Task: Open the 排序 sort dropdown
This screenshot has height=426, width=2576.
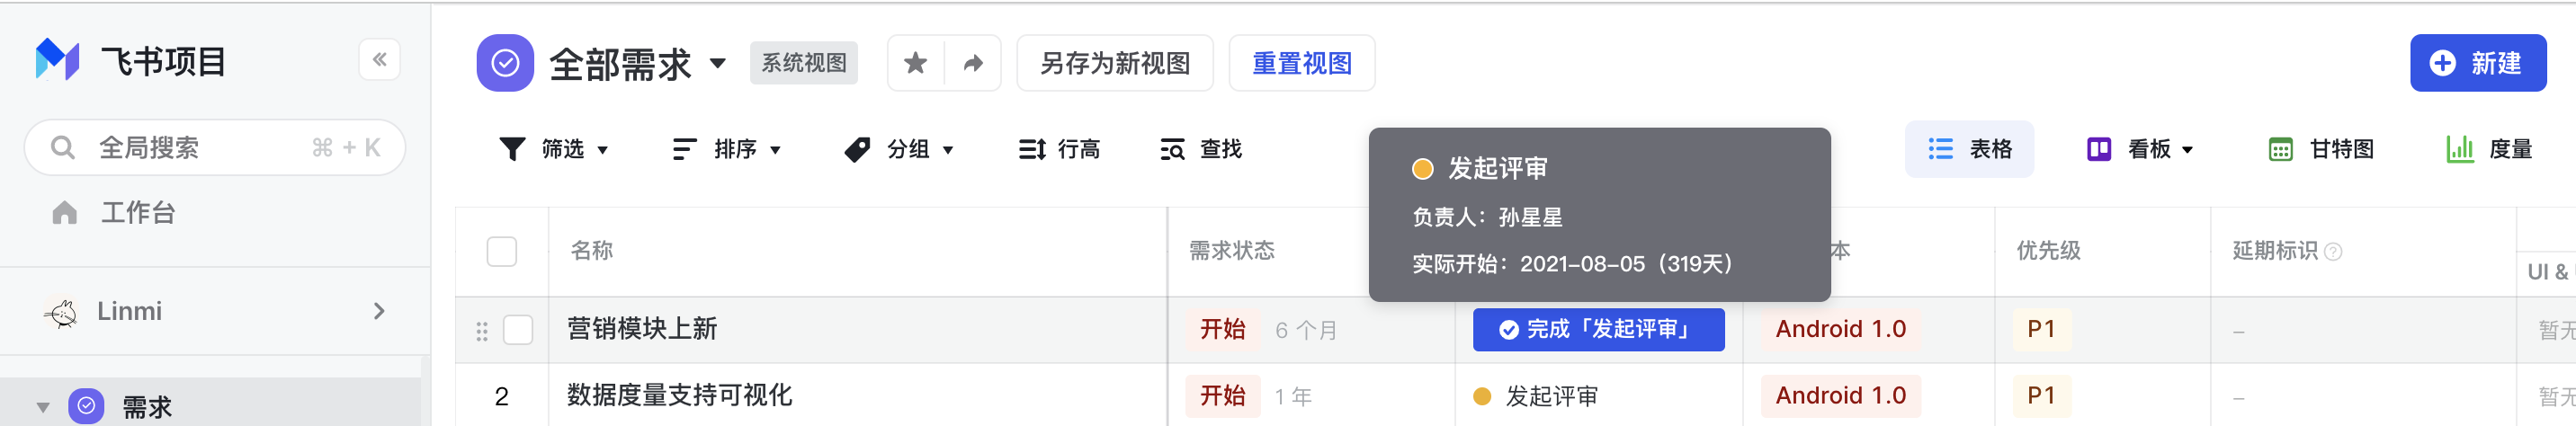Action: coord(726,149)
